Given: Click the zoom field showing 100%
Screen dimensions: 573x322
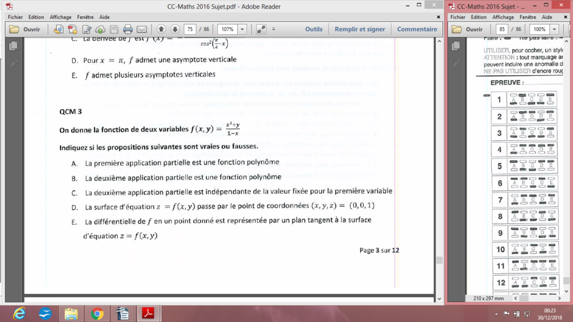Looking at the screenshot, I should click(x=540, y=29).
